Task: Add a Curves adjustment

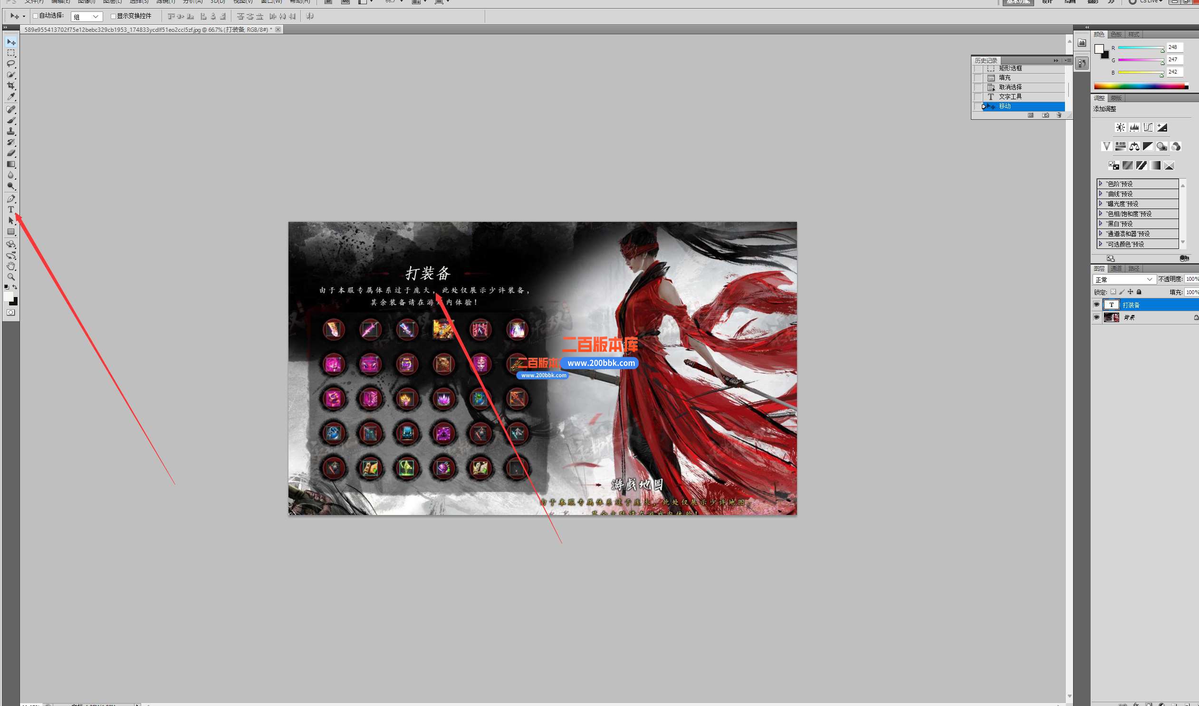Action: coord(1148,127)
